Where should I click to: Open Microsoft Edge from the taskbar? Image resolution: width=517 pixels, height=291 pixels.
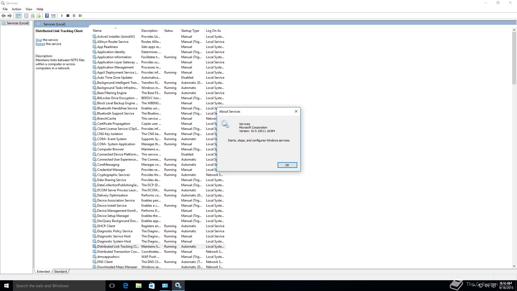(x=125, y=286)
